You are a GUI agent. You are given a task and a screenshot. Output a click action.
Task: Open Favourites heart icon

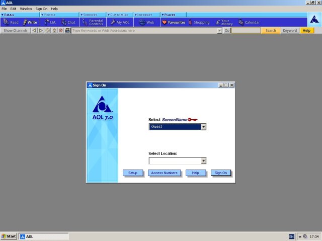tap(174, 22)
